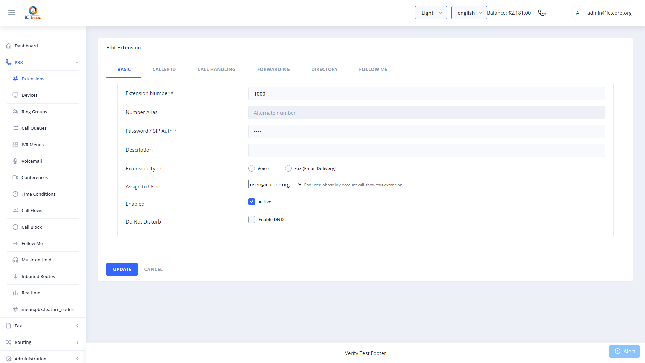The width and height of the screenshot is (645, 363).
Task: Expand the Fax menu chevron
Action: (77, 326)
